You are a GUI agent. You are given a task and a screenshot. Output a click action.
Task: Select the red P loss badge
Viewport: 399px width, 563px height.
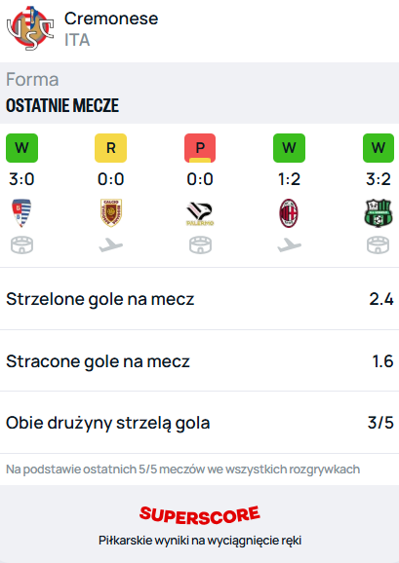click(x=200, y=148)
